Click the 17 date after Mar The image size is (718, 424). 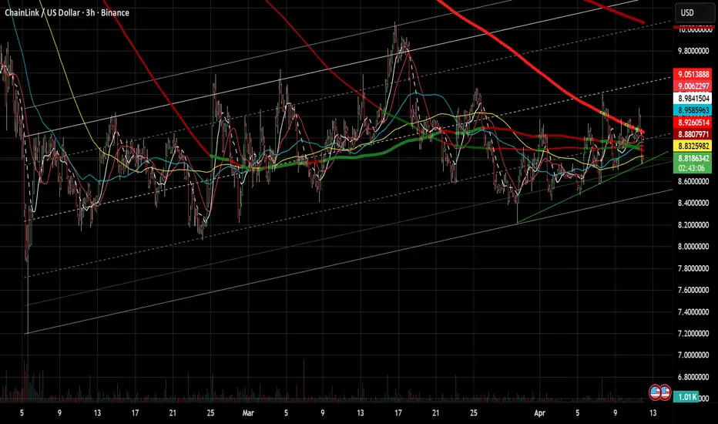(x=398, y=413)
